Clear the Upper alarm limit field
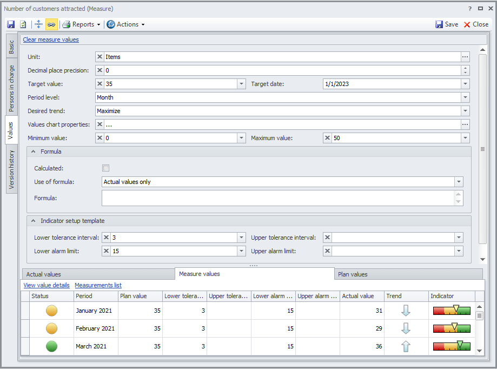This screenshot has width=497, height=369. [x=327, y=251]
